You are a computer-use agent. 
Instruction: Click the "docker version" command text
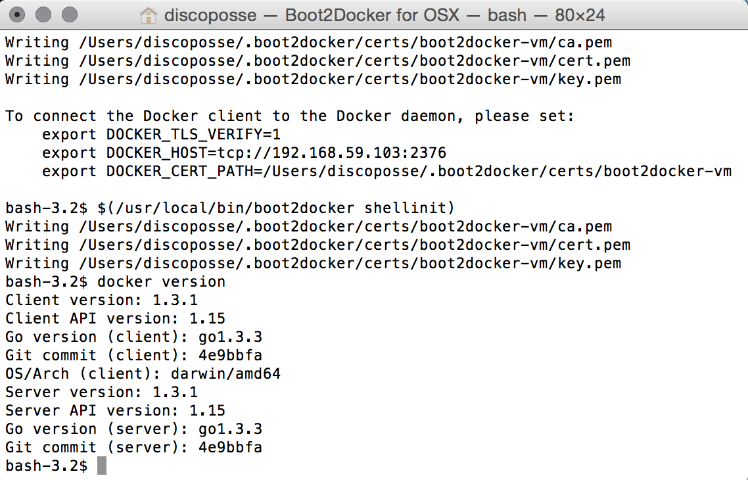(161, 282)
